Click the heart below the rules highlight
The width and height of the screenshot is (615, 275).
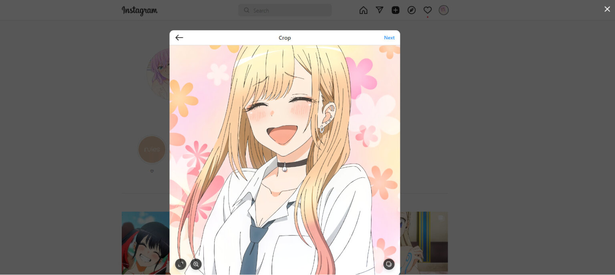coord(152,171)
